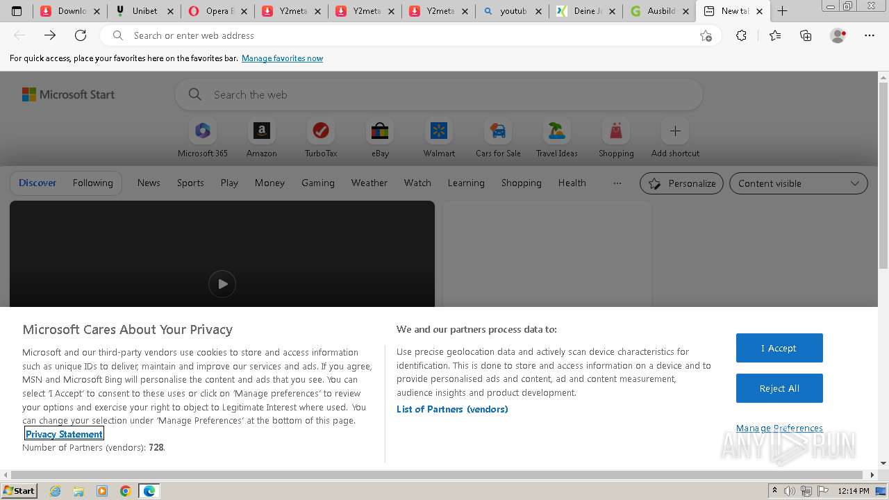Viewport: 889px width, 500px height.
Task: Switch to the Ausbild browser tab
Action: pyautogui.click(x=659, y=10)
